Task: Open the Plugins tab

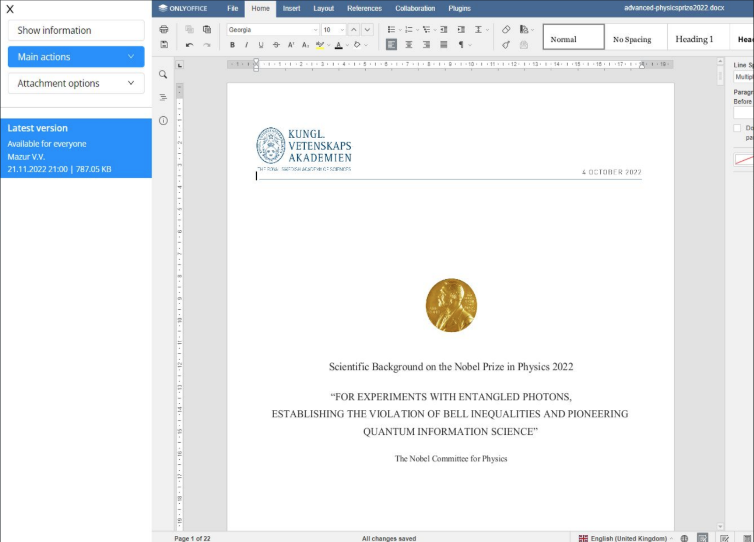Action: coord(460,8)
